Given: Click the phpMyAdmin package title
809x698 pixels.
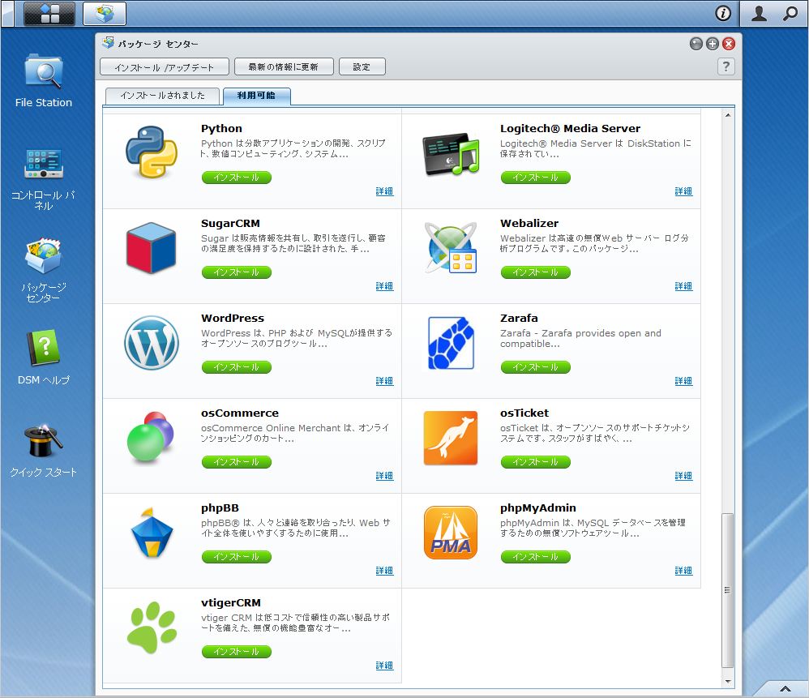Looking at the screenshot, I should [x=538, y=508].
